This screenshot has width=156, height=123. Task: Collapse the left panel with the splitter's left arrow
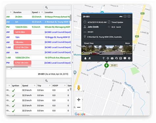click(72, 52)
